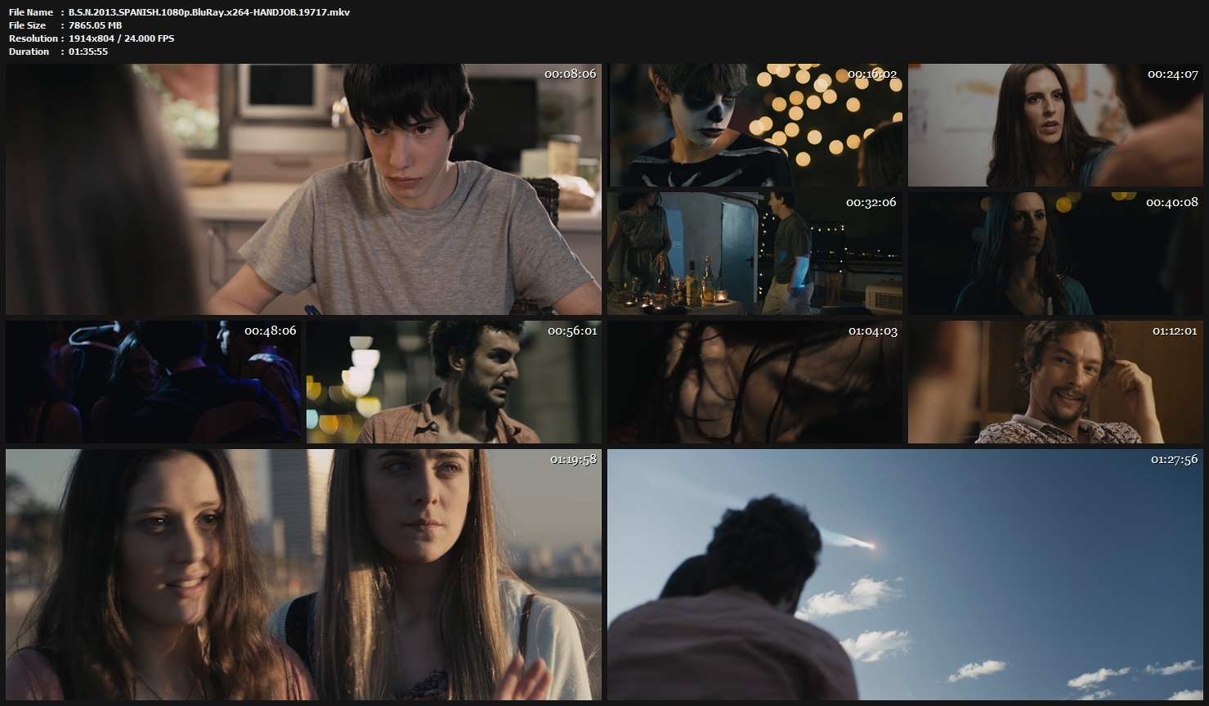This screenshot has height=706, width=1209.
Task: Click the 00:24:07 timestamp label
Action: click(x=1172, y=74)
